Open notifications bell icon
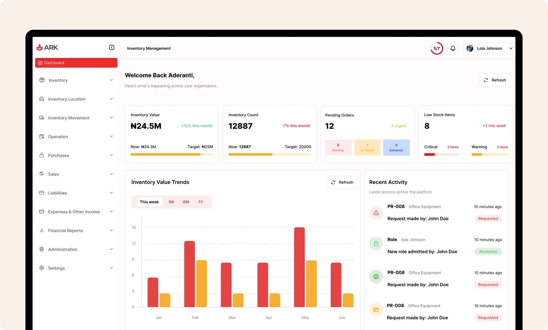This screenshot has height=330, width=548. click(x=453, y=48)
